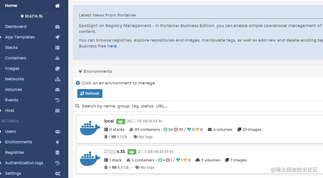This screenshot has height=178, width=323.
Task: Click the Docker whale logo of local environment
Action: coord(90,128)
